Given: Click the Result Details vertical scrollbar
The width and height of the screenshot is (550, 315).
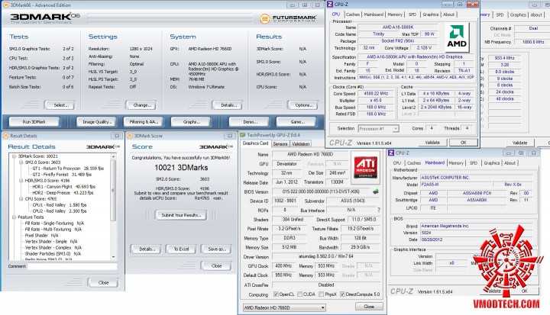Looking at the screenshot, I should click(x=113, y=207).
